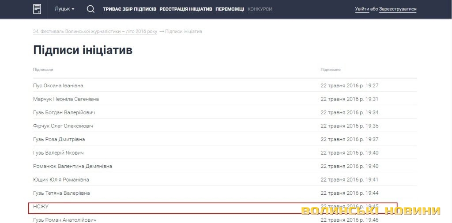Click signer Ющик Юлія Романівна
Image resolution: width=452 pixels, height=223 pixels.
coord(61,180)
